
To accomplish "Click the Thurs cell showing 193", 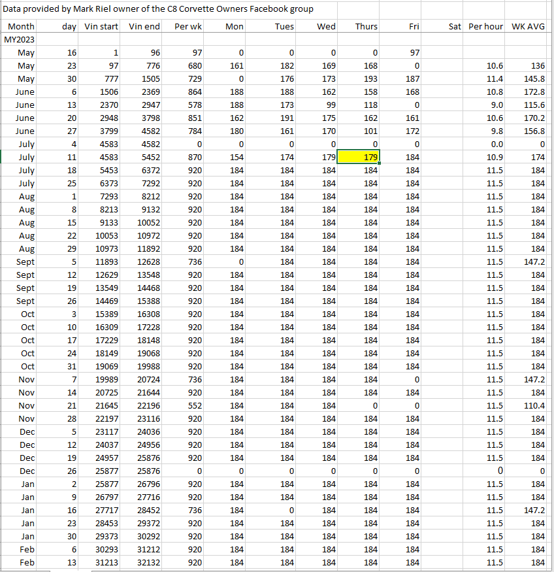I will click(358, 78).
